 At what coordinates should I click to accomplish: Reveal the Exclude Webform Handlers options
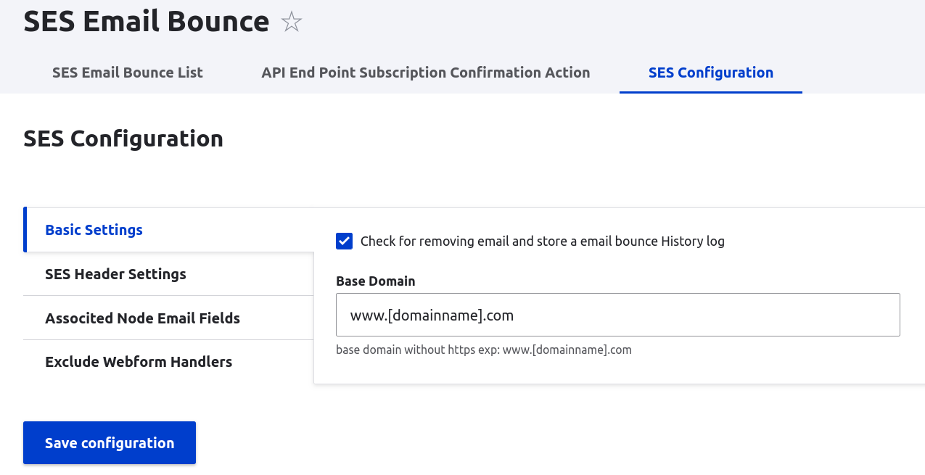(x=139, y=361)
